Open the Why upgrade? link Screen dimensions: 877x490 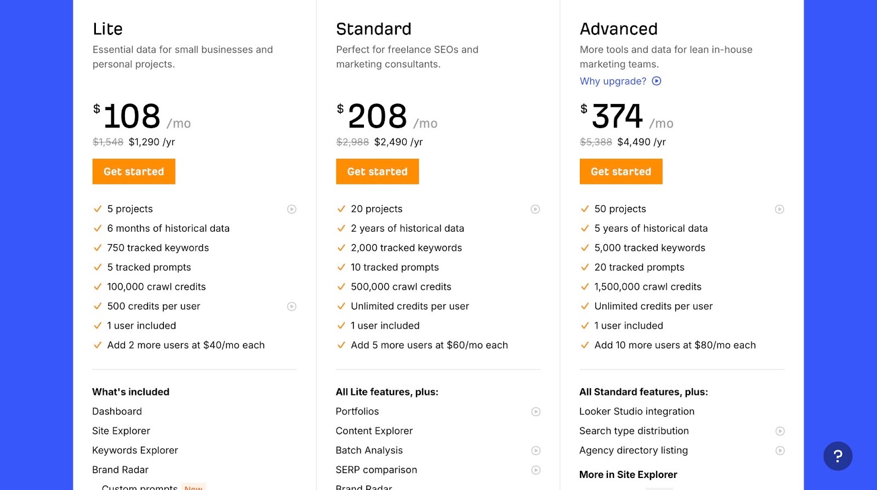click(x=613, y=81)
